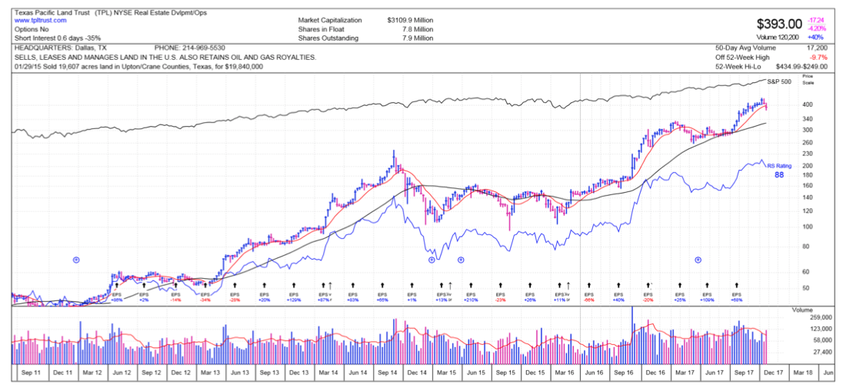Click the 400 mark on price scale
The image size is (843, 391).
[806, 104]
